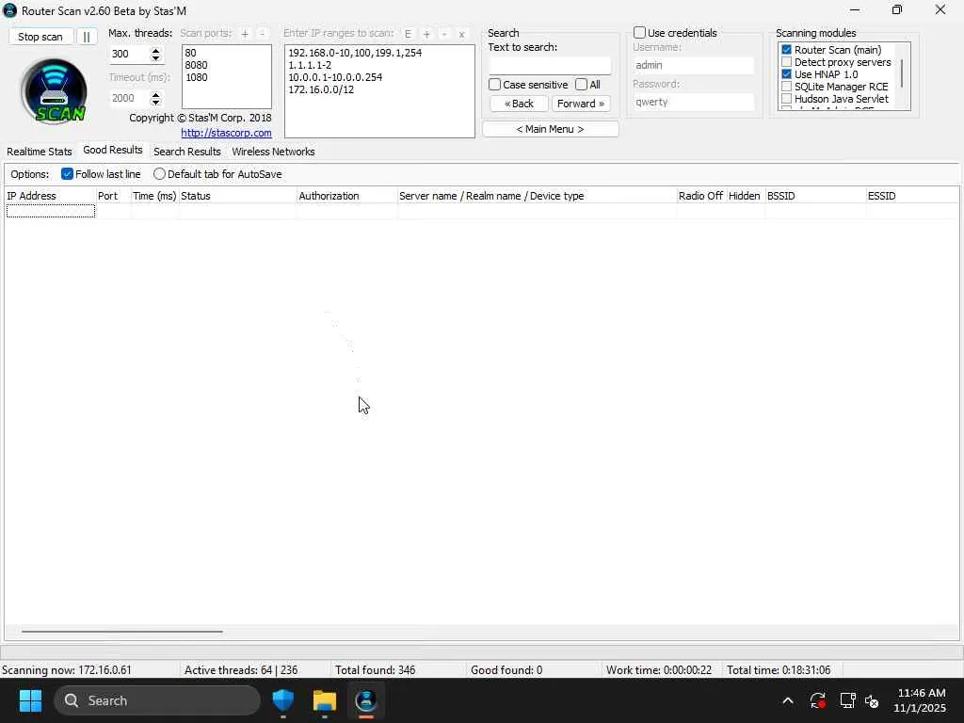Sort by Status column header
This screenshot has width=964, height=723.
pos(237,196)
